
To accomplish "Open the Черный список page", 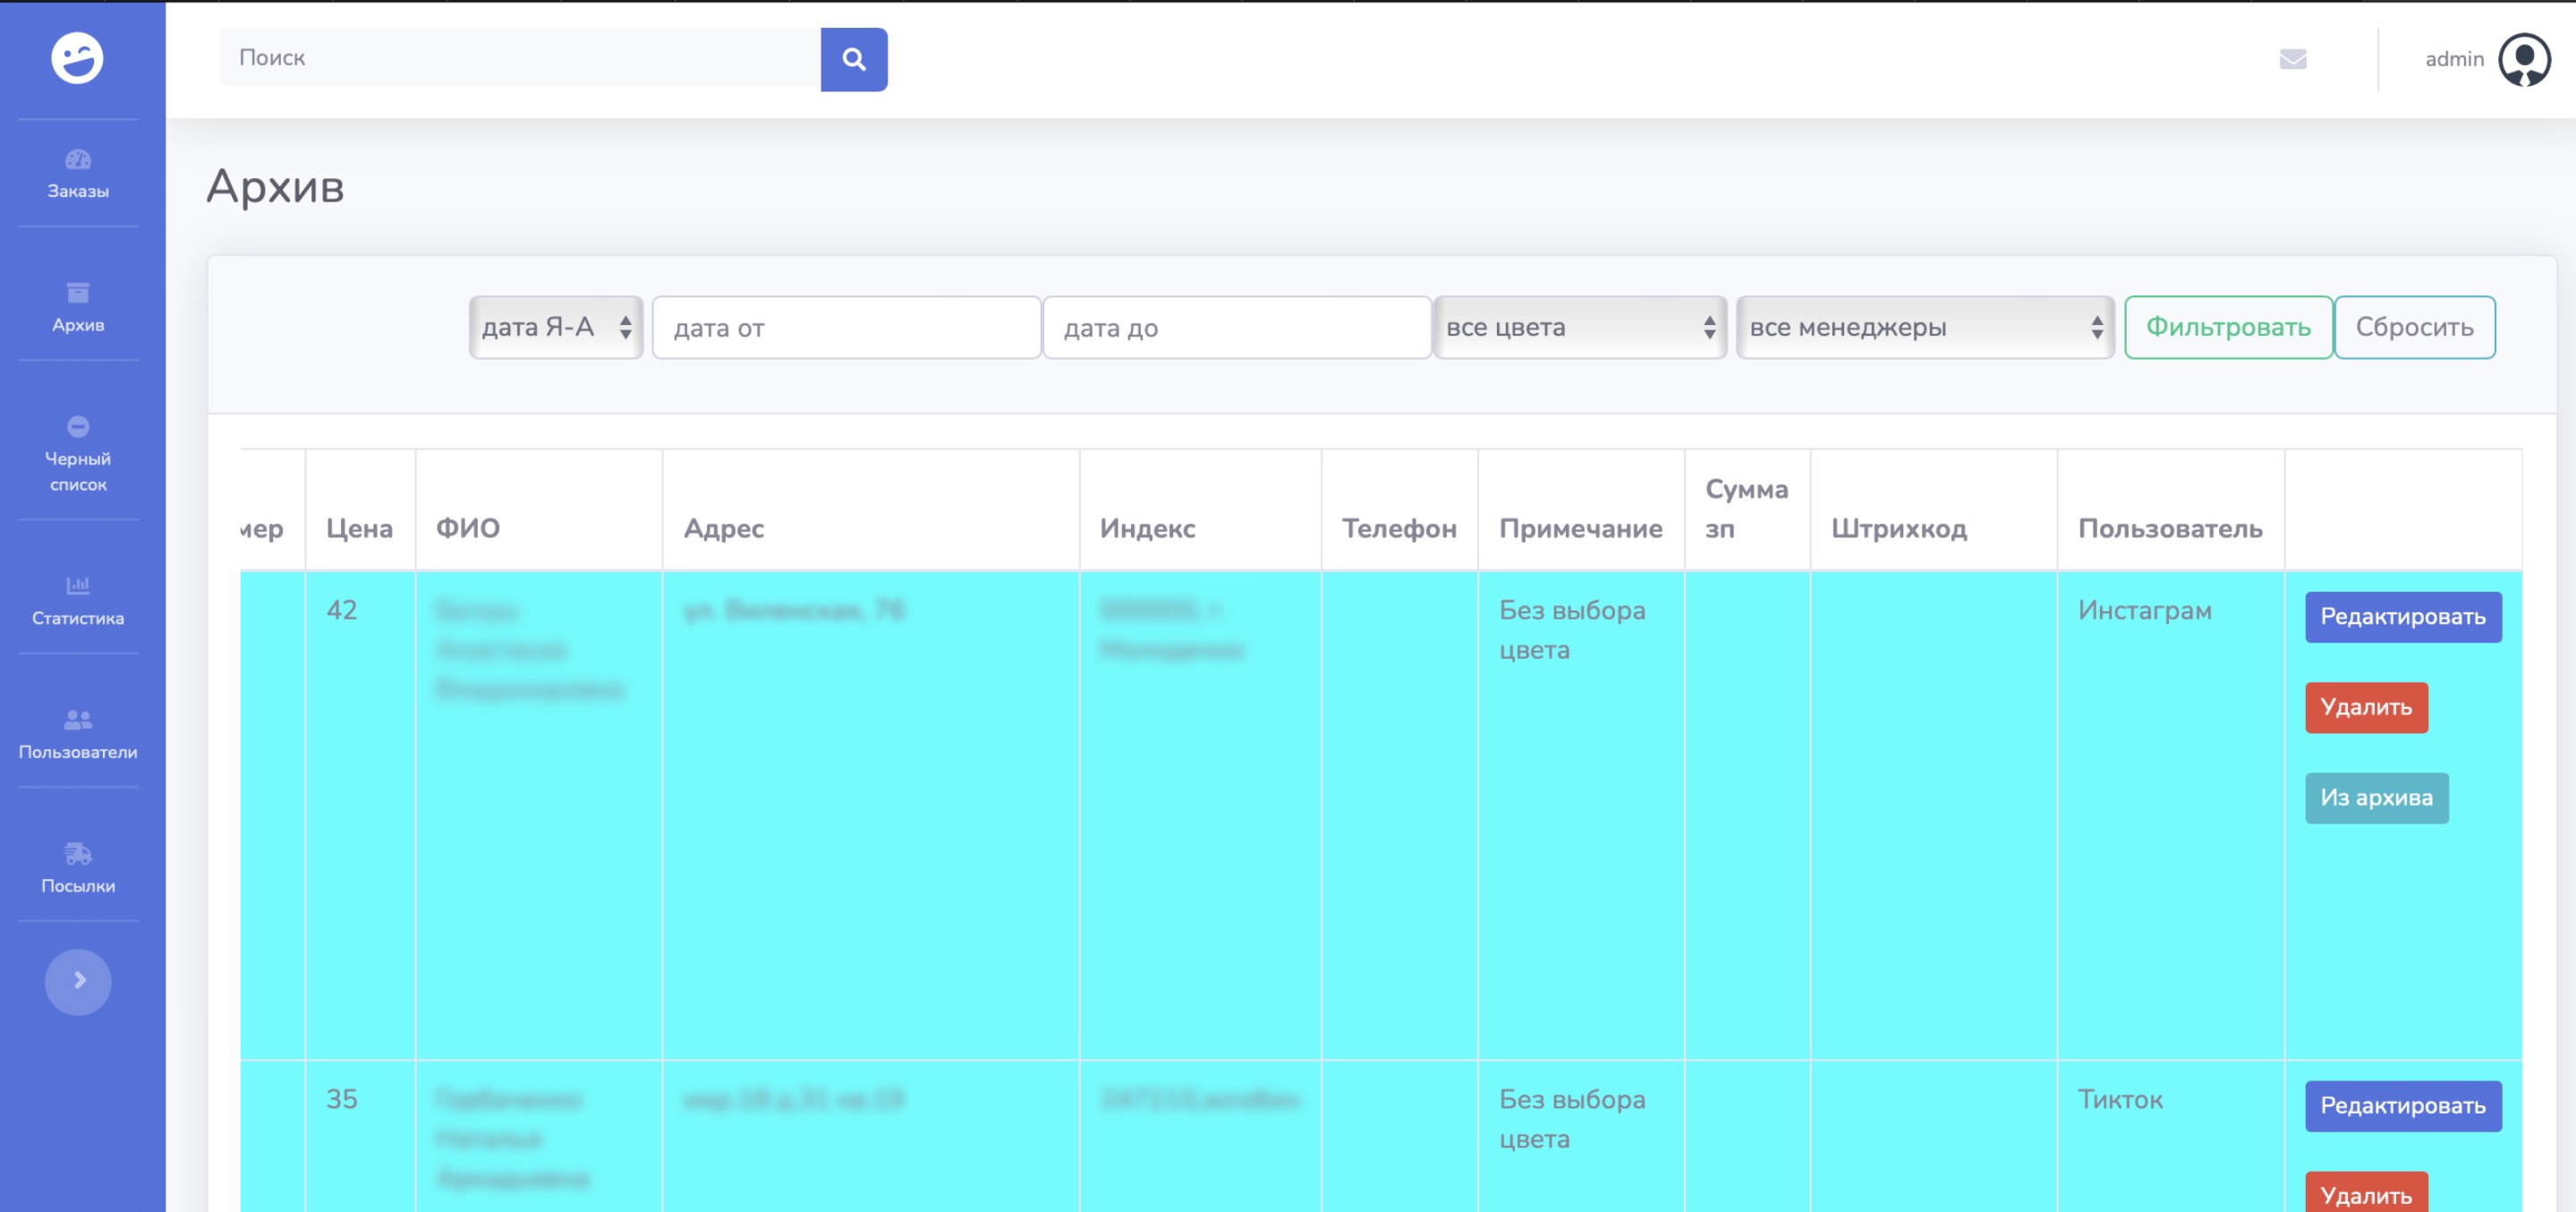I will 78,456.
